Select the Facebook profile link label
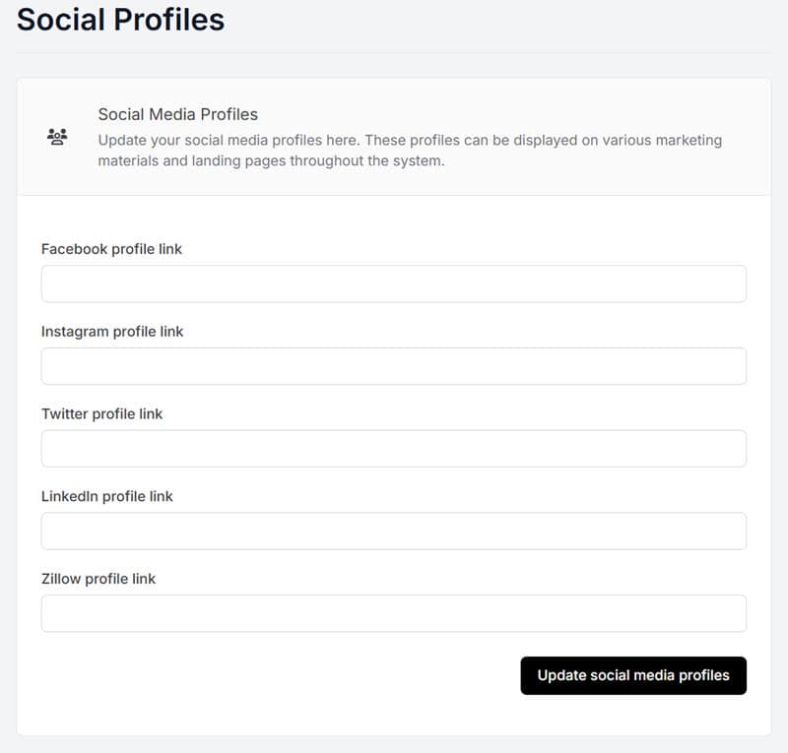The width and height of the screenshot is (788, 753). pos(111,249)
